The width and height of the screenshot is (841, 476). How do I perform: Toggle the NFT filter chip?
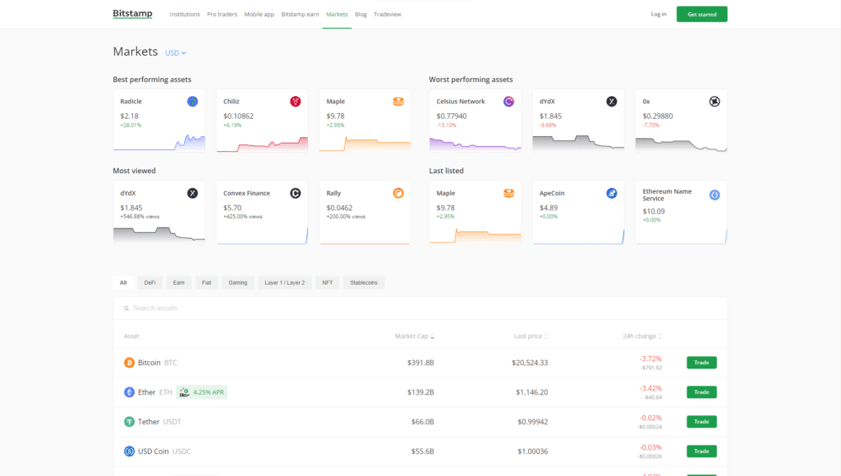pos(327,282)
